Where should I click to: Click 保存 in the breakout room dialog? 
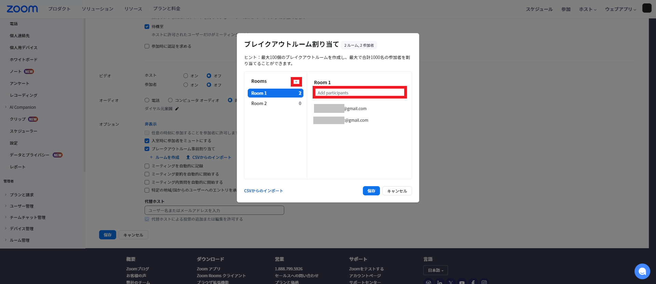tap(371, 191)
